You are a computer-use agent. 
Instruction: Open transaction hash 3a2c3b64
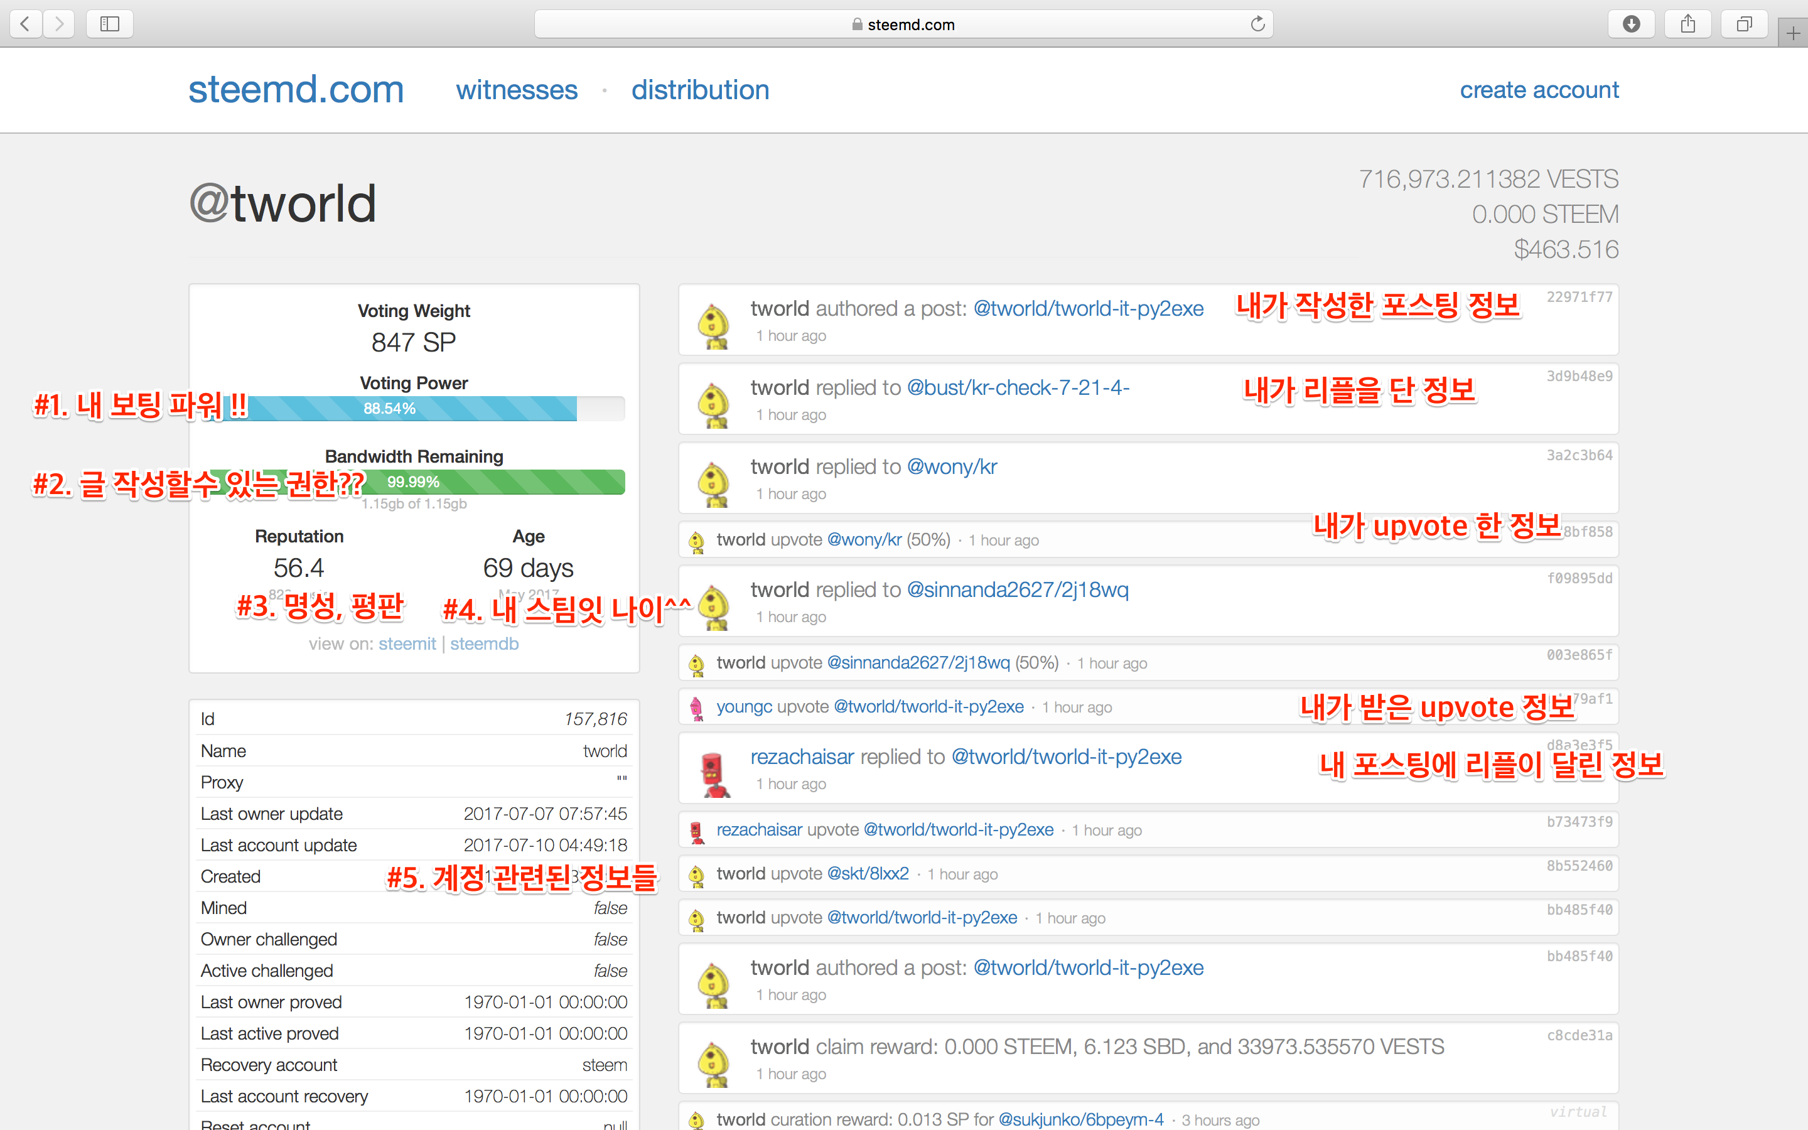(1579, 456)
